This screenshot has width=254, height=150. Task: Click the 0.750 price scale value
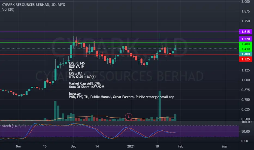point(245,100)
